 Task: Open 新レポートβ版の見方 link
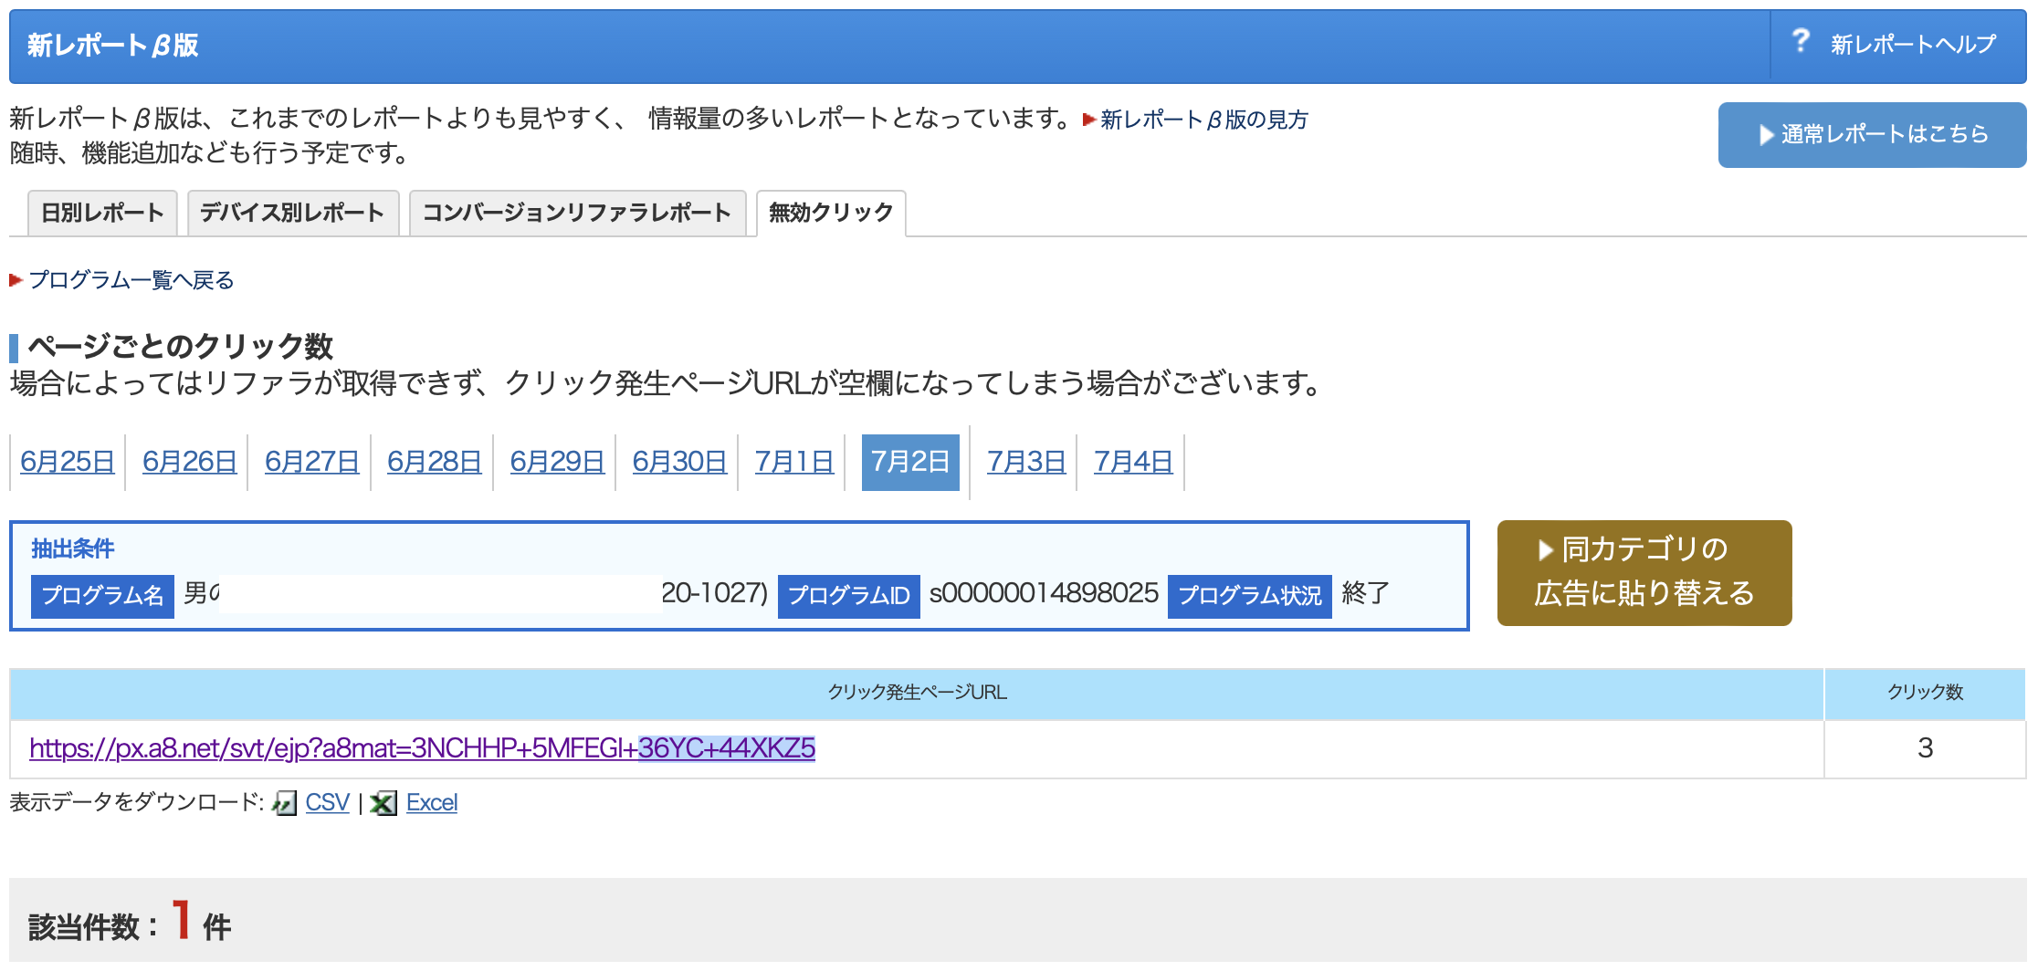[1203, 120]
